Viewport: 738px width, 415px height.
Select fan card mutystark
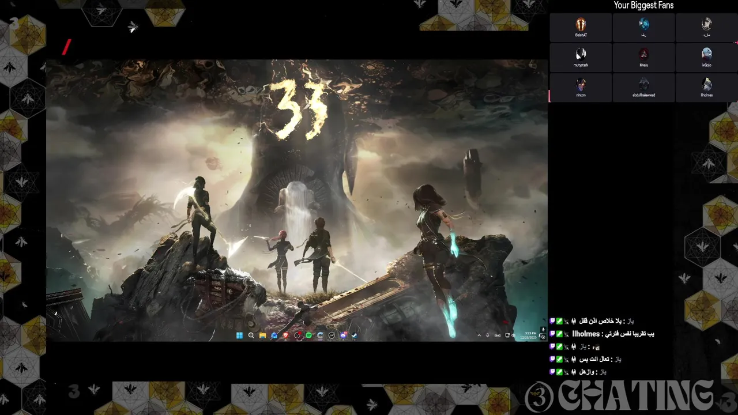[x=581, y=58]
